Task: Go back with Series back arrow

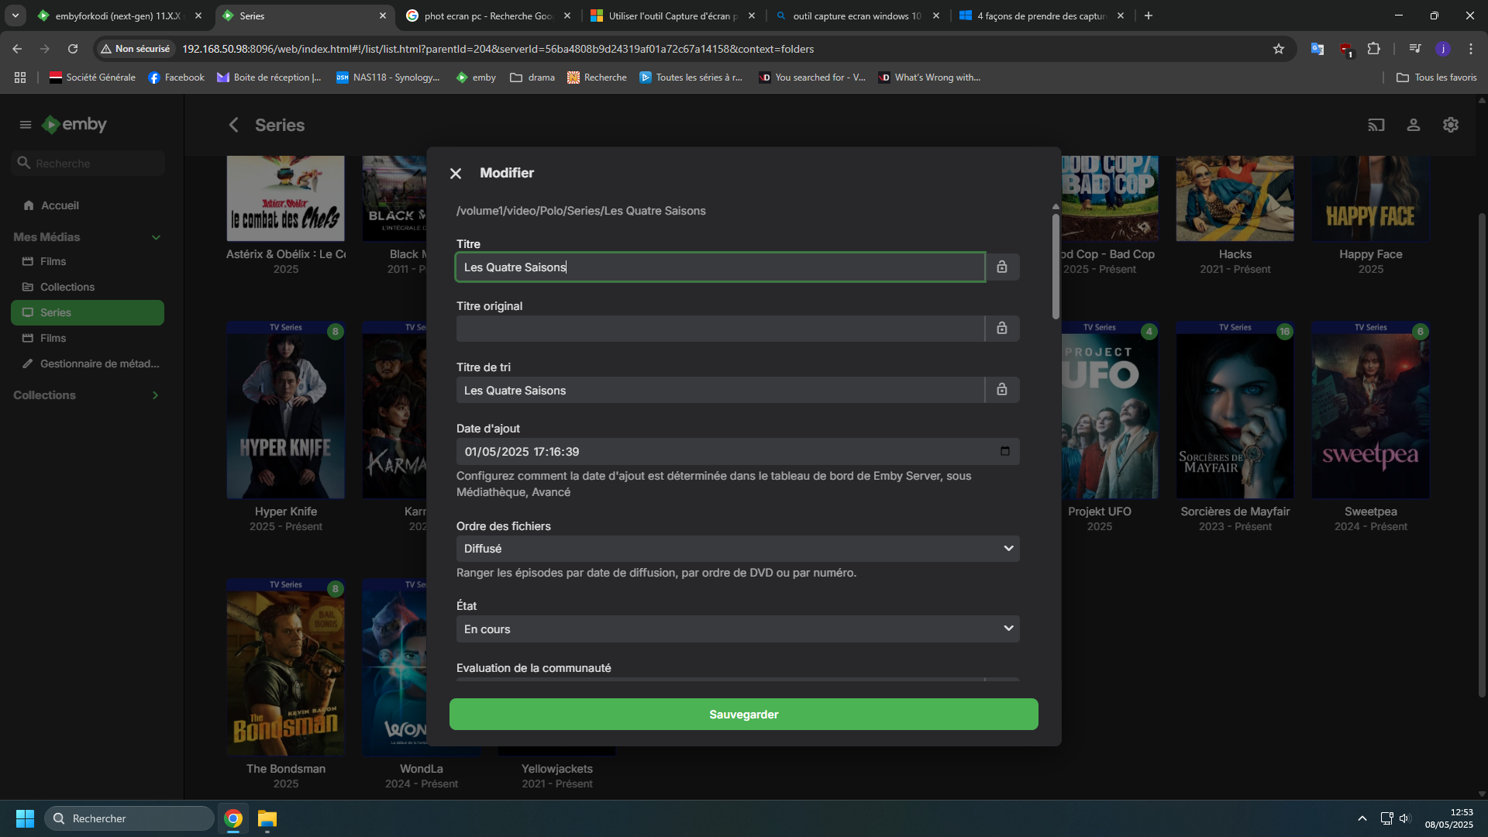Action: click(x=233, y=125)
